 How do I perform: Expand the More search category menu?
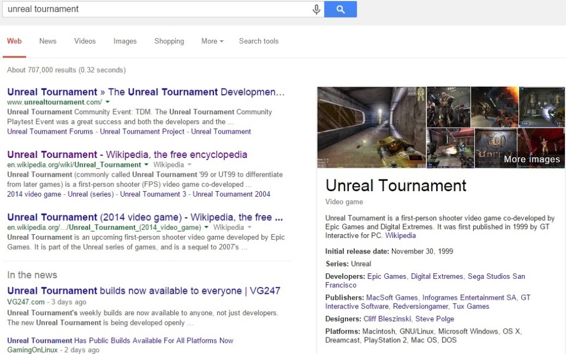(212, 41)
